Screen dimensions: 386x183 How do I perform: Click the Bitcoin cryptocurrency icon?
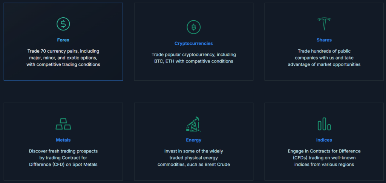click(194, 27)
